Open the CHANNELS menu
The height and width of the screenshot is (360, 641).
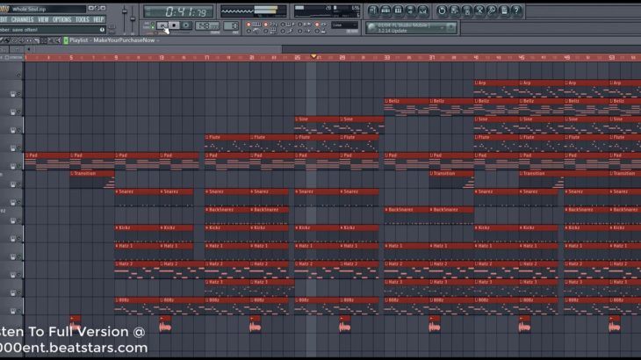pyautogui.click(x=23, y=19)
